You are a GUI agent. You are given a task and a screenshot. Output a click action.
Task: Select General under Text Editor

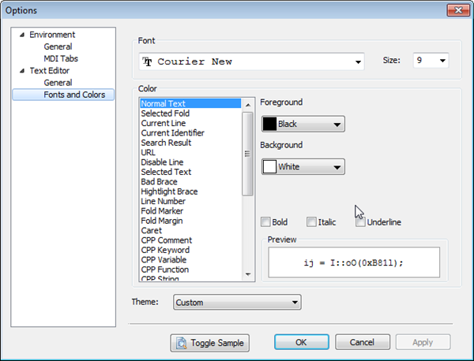[58, 83]
